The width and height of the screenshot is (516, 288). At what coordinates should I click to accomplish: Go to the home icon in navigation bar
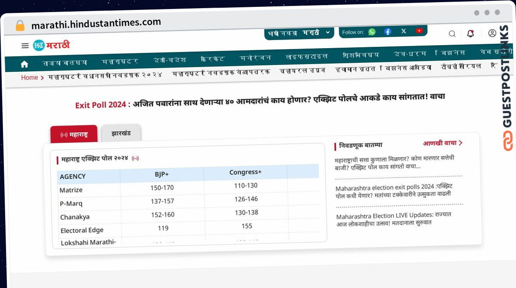pyautogui.click(x=25, y=64)
